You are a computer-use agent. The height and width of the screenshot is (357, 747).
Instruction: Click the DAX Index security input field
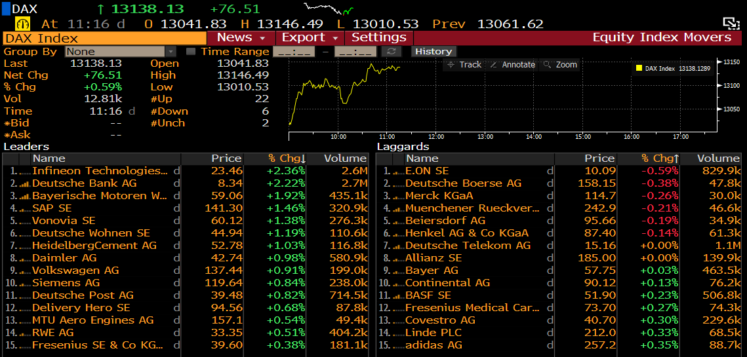105,38
